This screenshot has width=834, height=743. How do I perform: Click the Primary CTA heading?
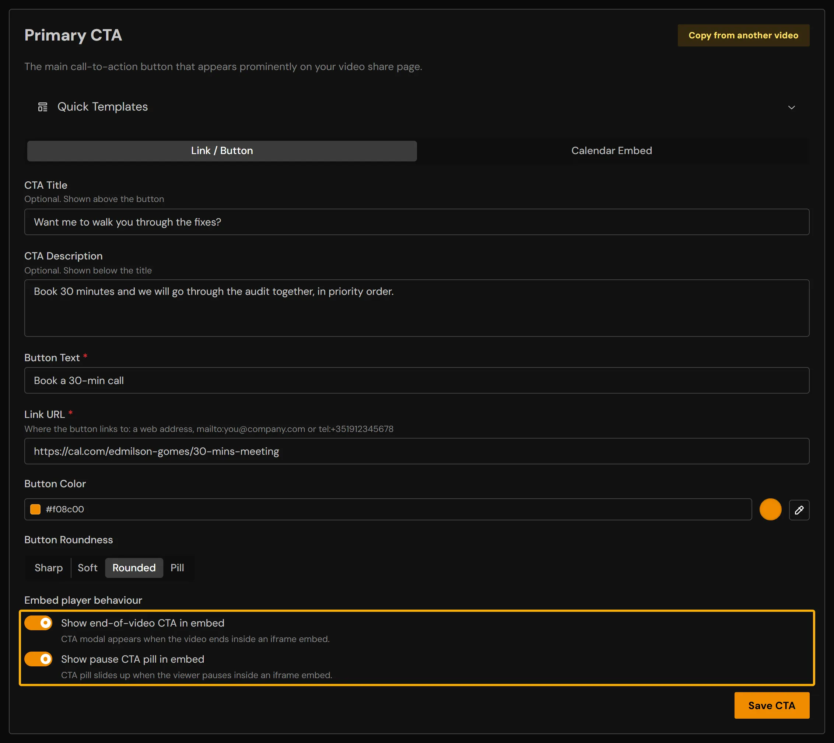tap(73, 35)
